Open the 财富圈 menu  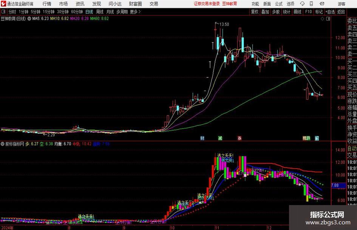pyautogui.click(x=135, y=4)
